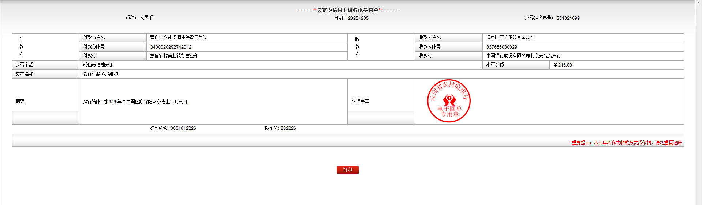Image resolution: width=702 pixels, height=205 pixels.
Task: Click the paying bank 蒙自农村商业银行营业部
Action: (174, 56)
